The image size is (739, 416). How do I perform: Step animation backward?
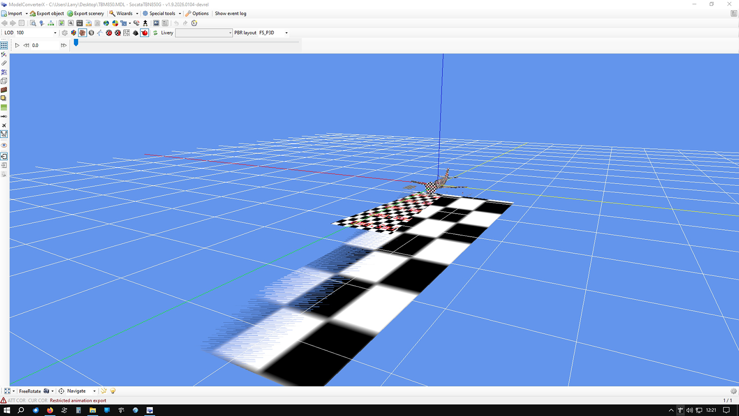click(x=26, y=45)
